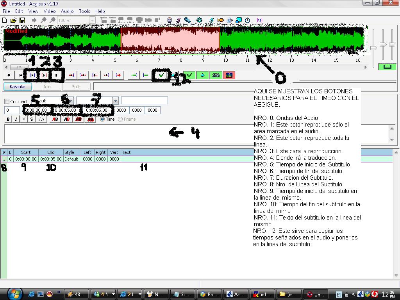Go to previous line in audio toolbar
The image size is (400, 300).
[x=9, y=75]
